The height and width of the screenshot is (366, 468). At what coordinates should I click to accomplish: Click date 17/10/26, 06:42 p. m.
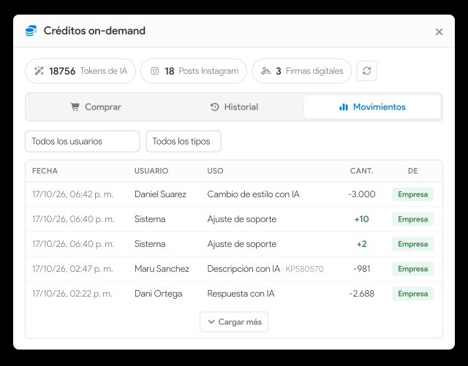pos(72,194)
